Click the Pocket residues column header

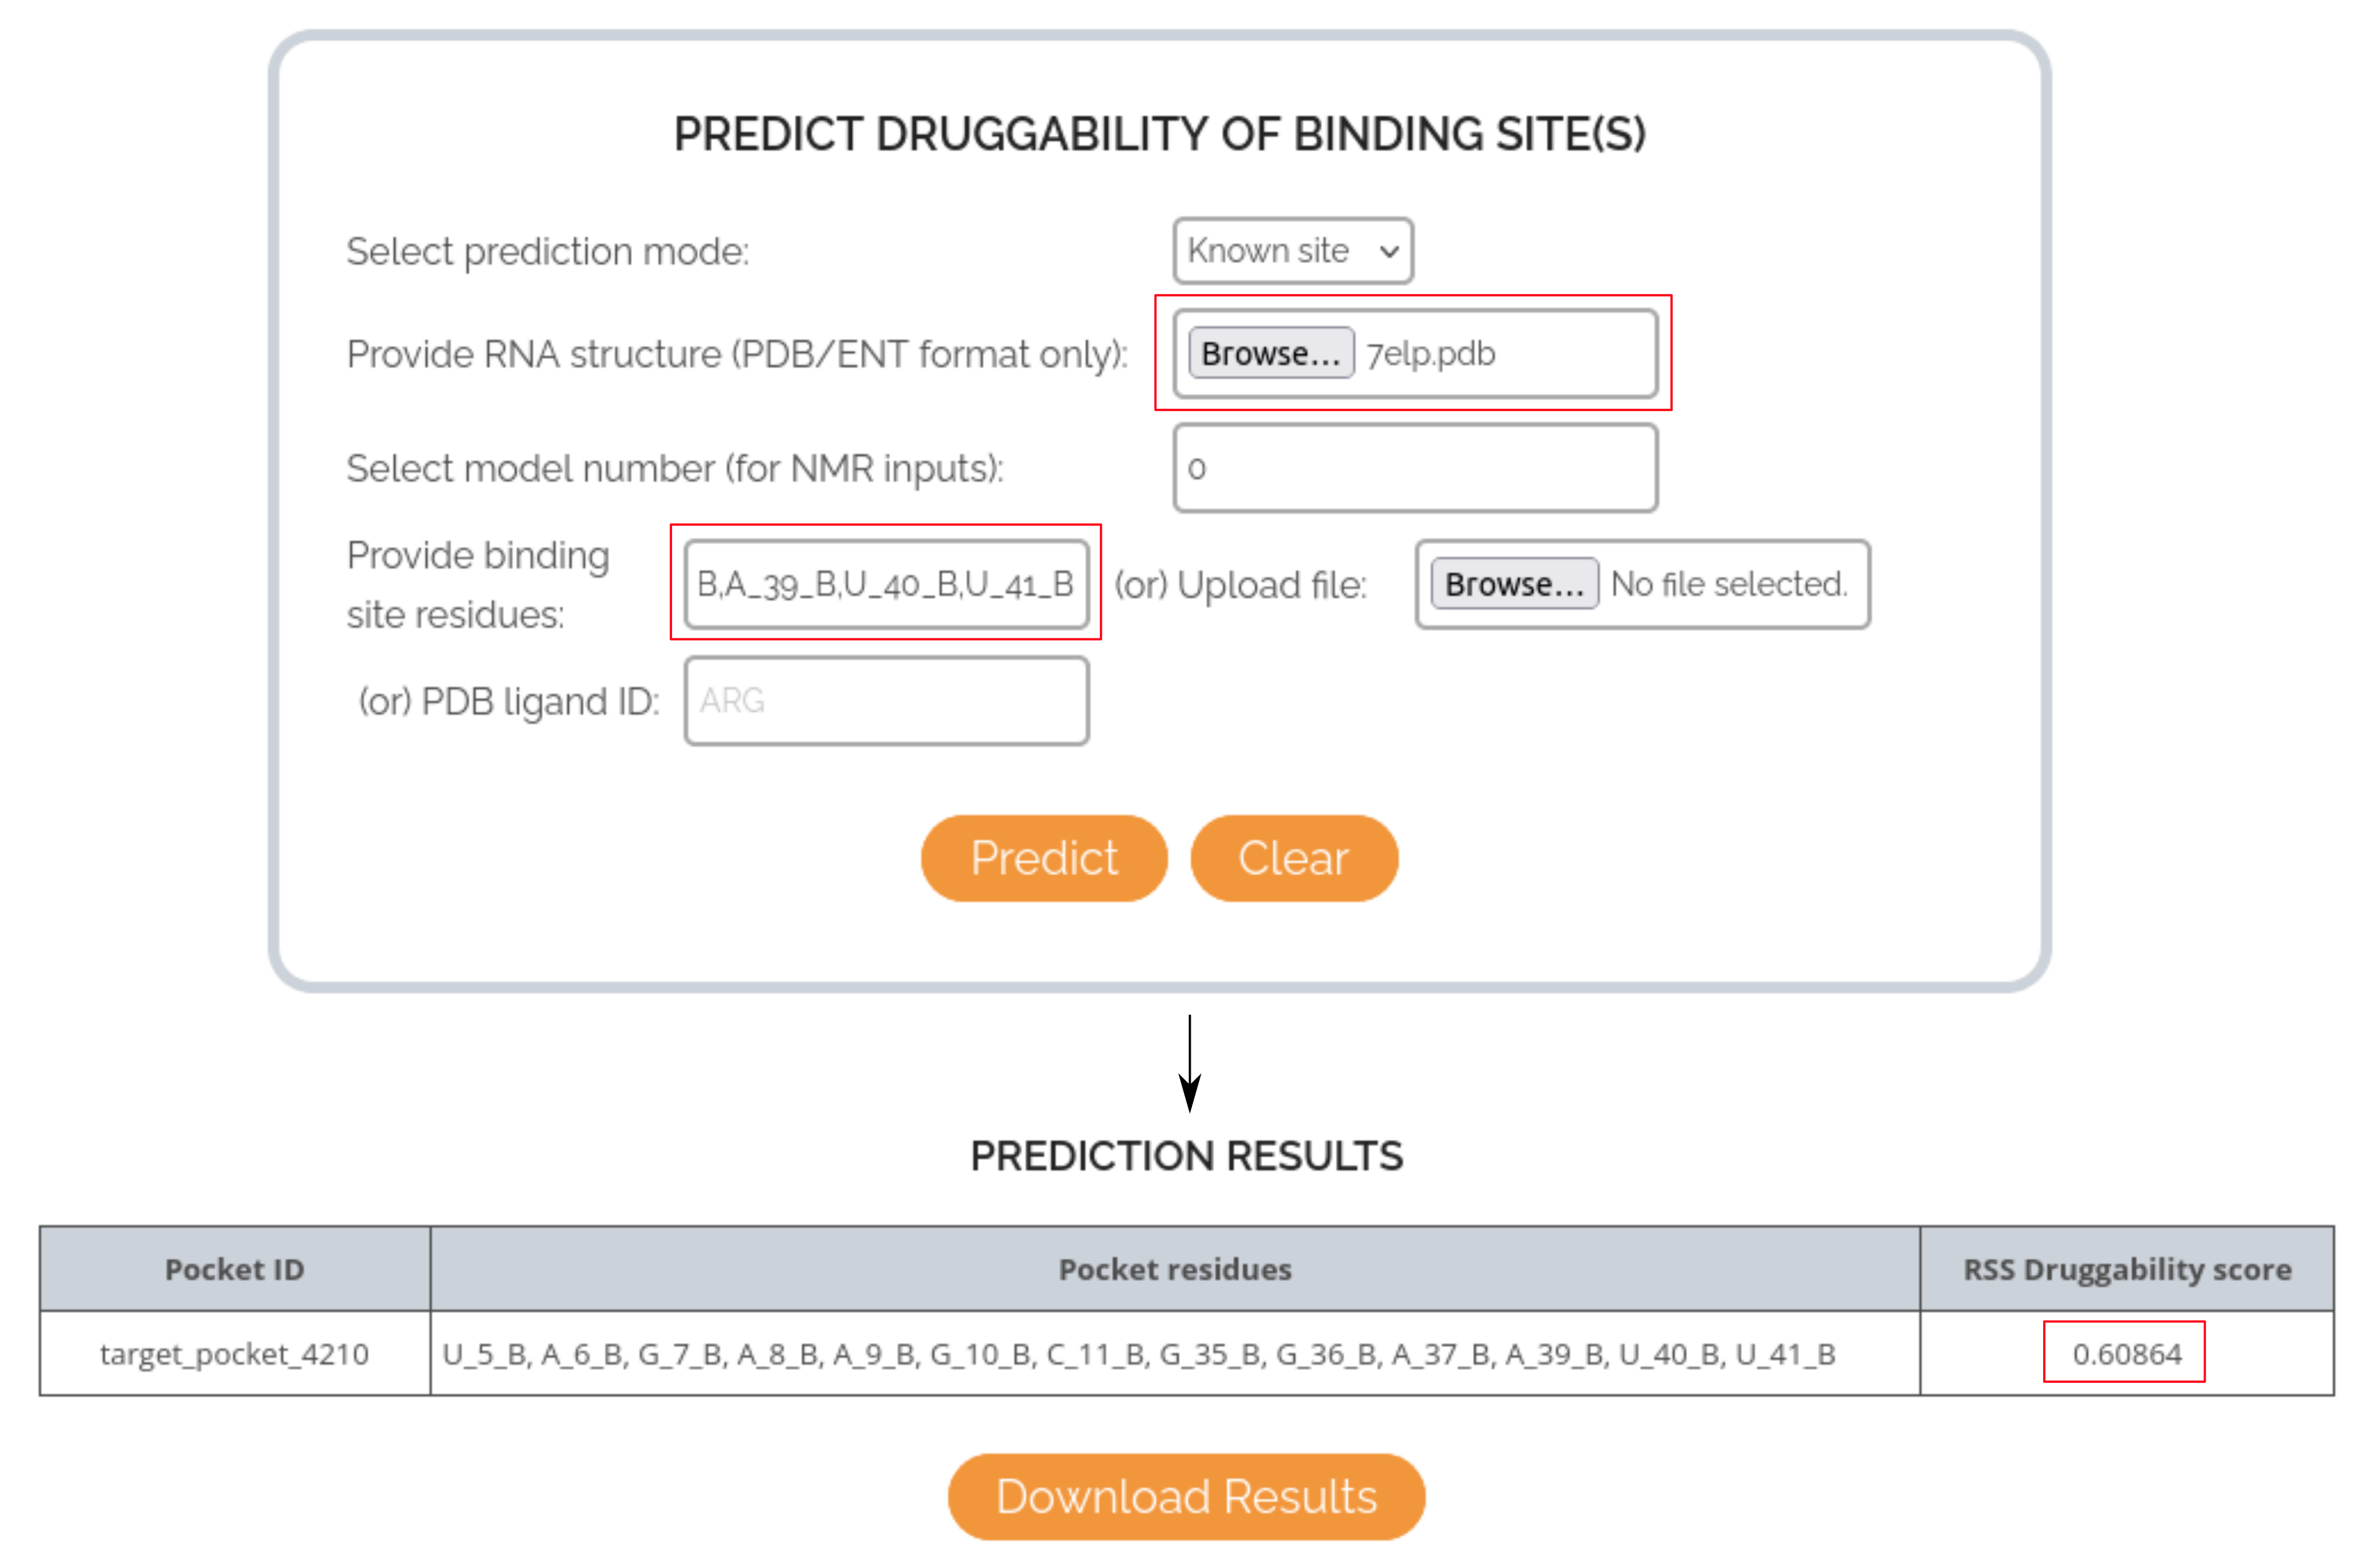coord(1175,1269)
